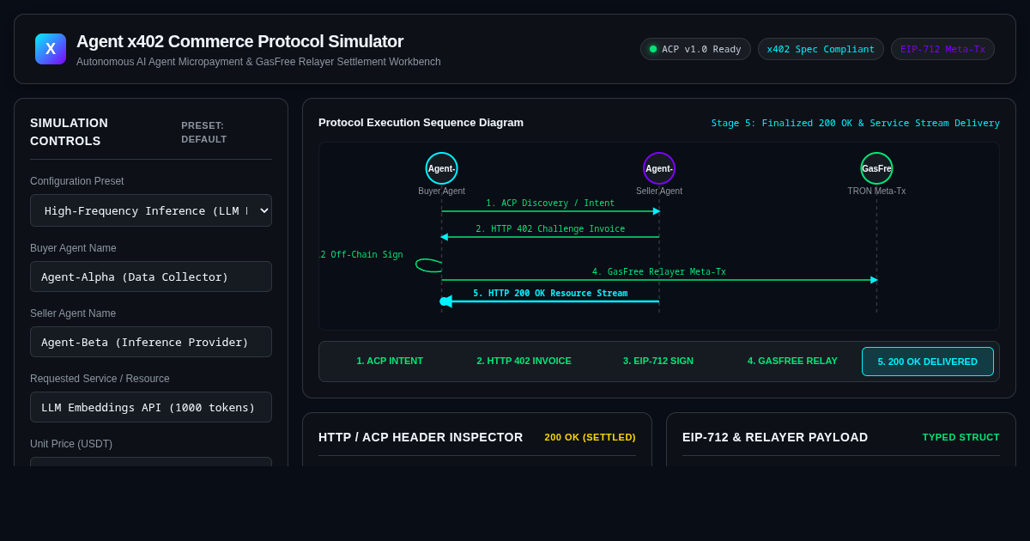Click the HTTP / ACP Header Inspector heading

click(421, 437)
